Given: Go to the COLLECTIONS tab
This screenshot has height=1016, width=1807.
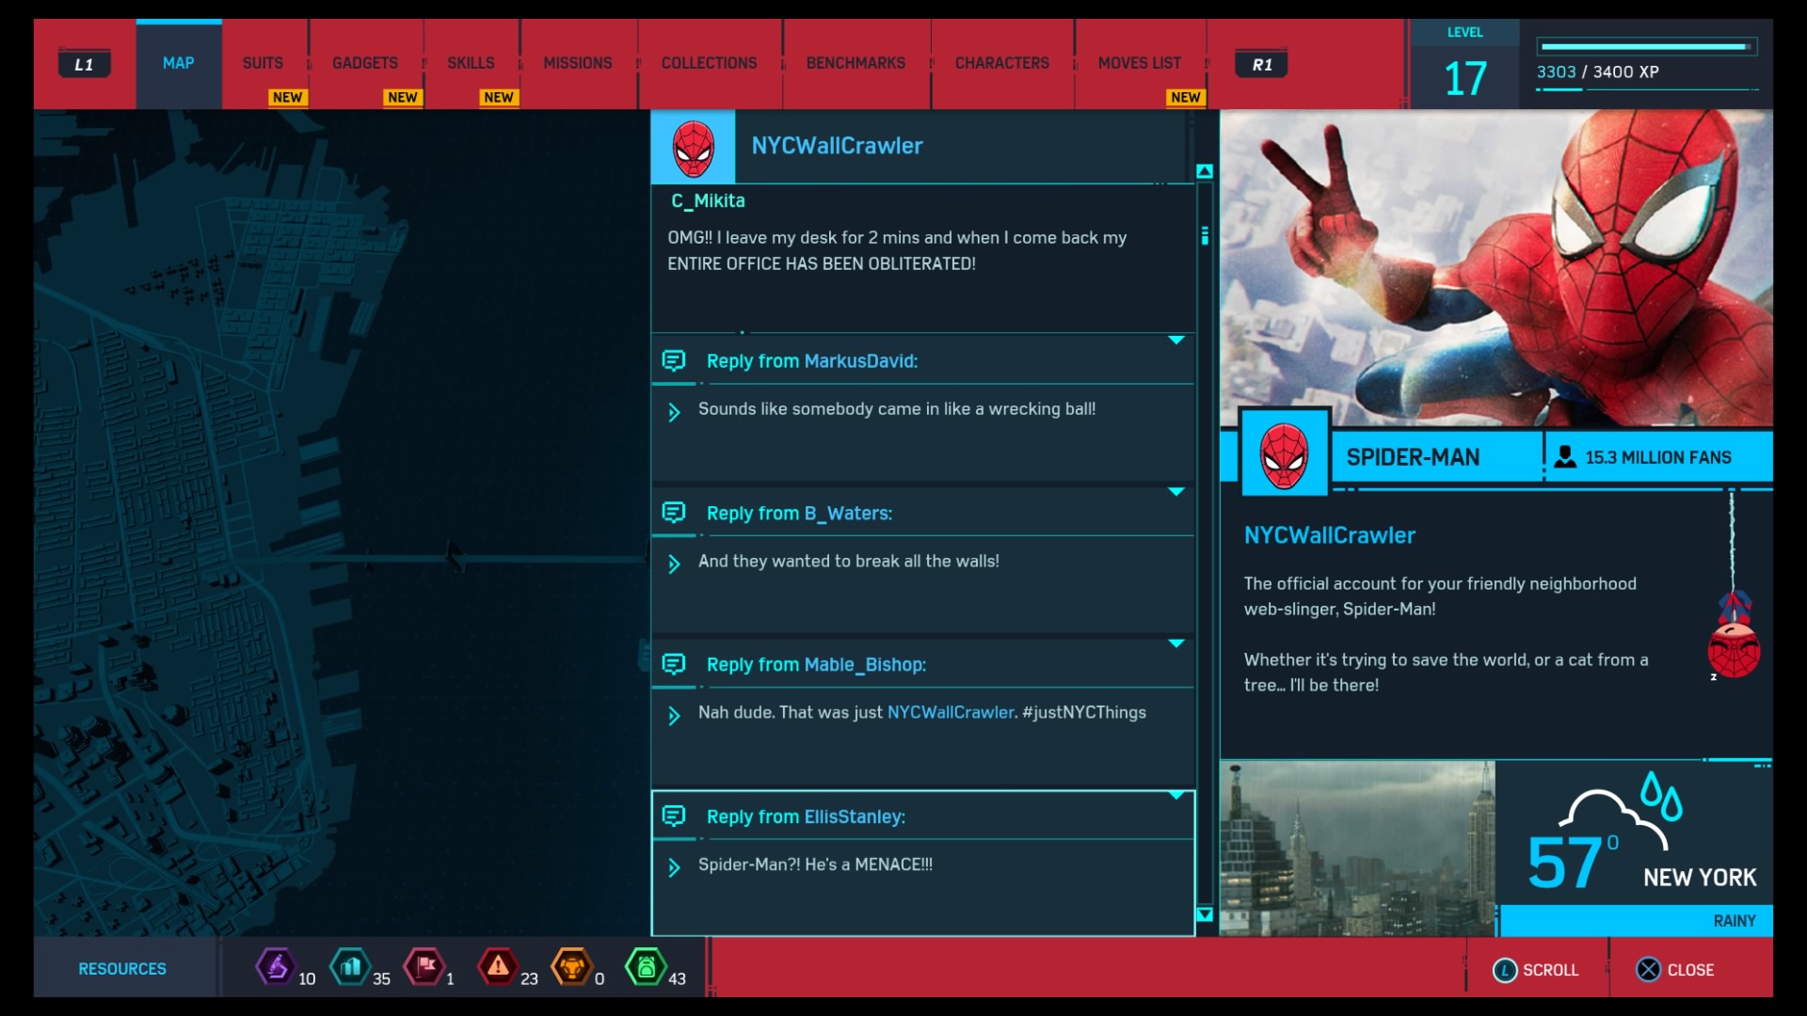Looking at the screenshot, I should pos(709,63).
